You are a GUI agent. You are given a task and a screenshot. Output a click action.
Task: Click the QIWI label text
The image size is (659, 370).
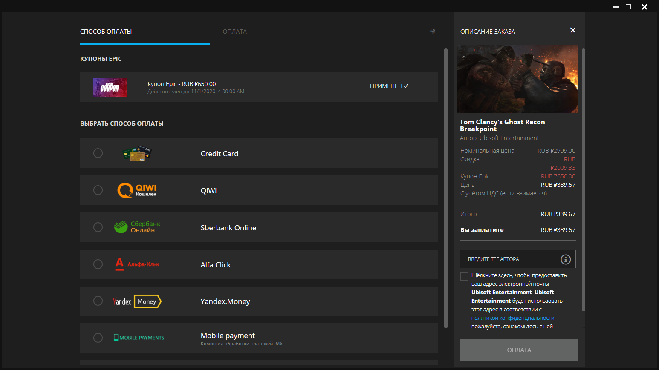point(209,191)
